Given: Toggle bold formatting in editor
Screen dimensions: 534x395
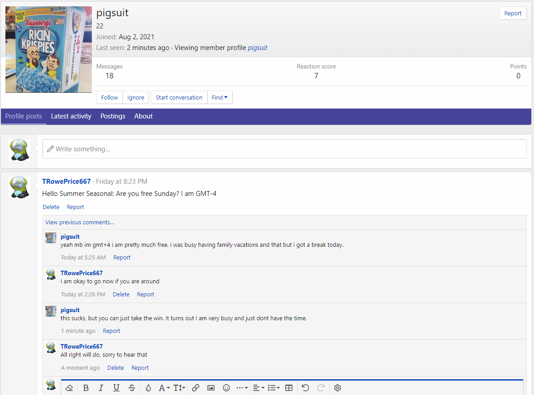Looking at the screenshot, I should click(x=86, y=388).
